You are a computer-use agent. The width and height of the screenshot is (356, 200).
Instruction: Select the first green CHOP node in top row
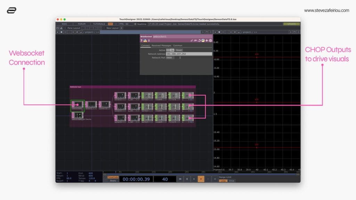147,96
